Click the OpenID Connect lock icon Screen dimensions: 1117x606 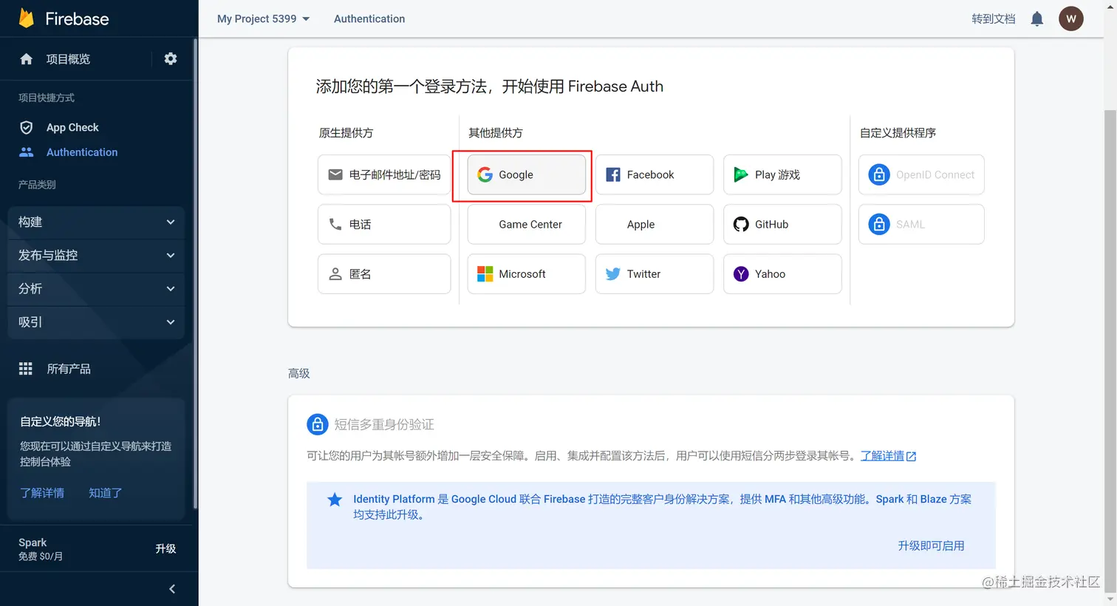(x=879, y=174)
